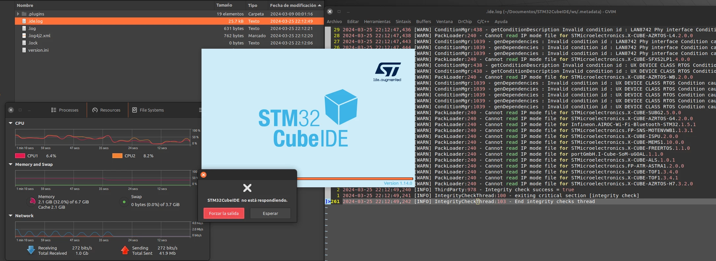The image size is (716, 261).
Task: Collapse the CPU section
Action: coord(11,123)
